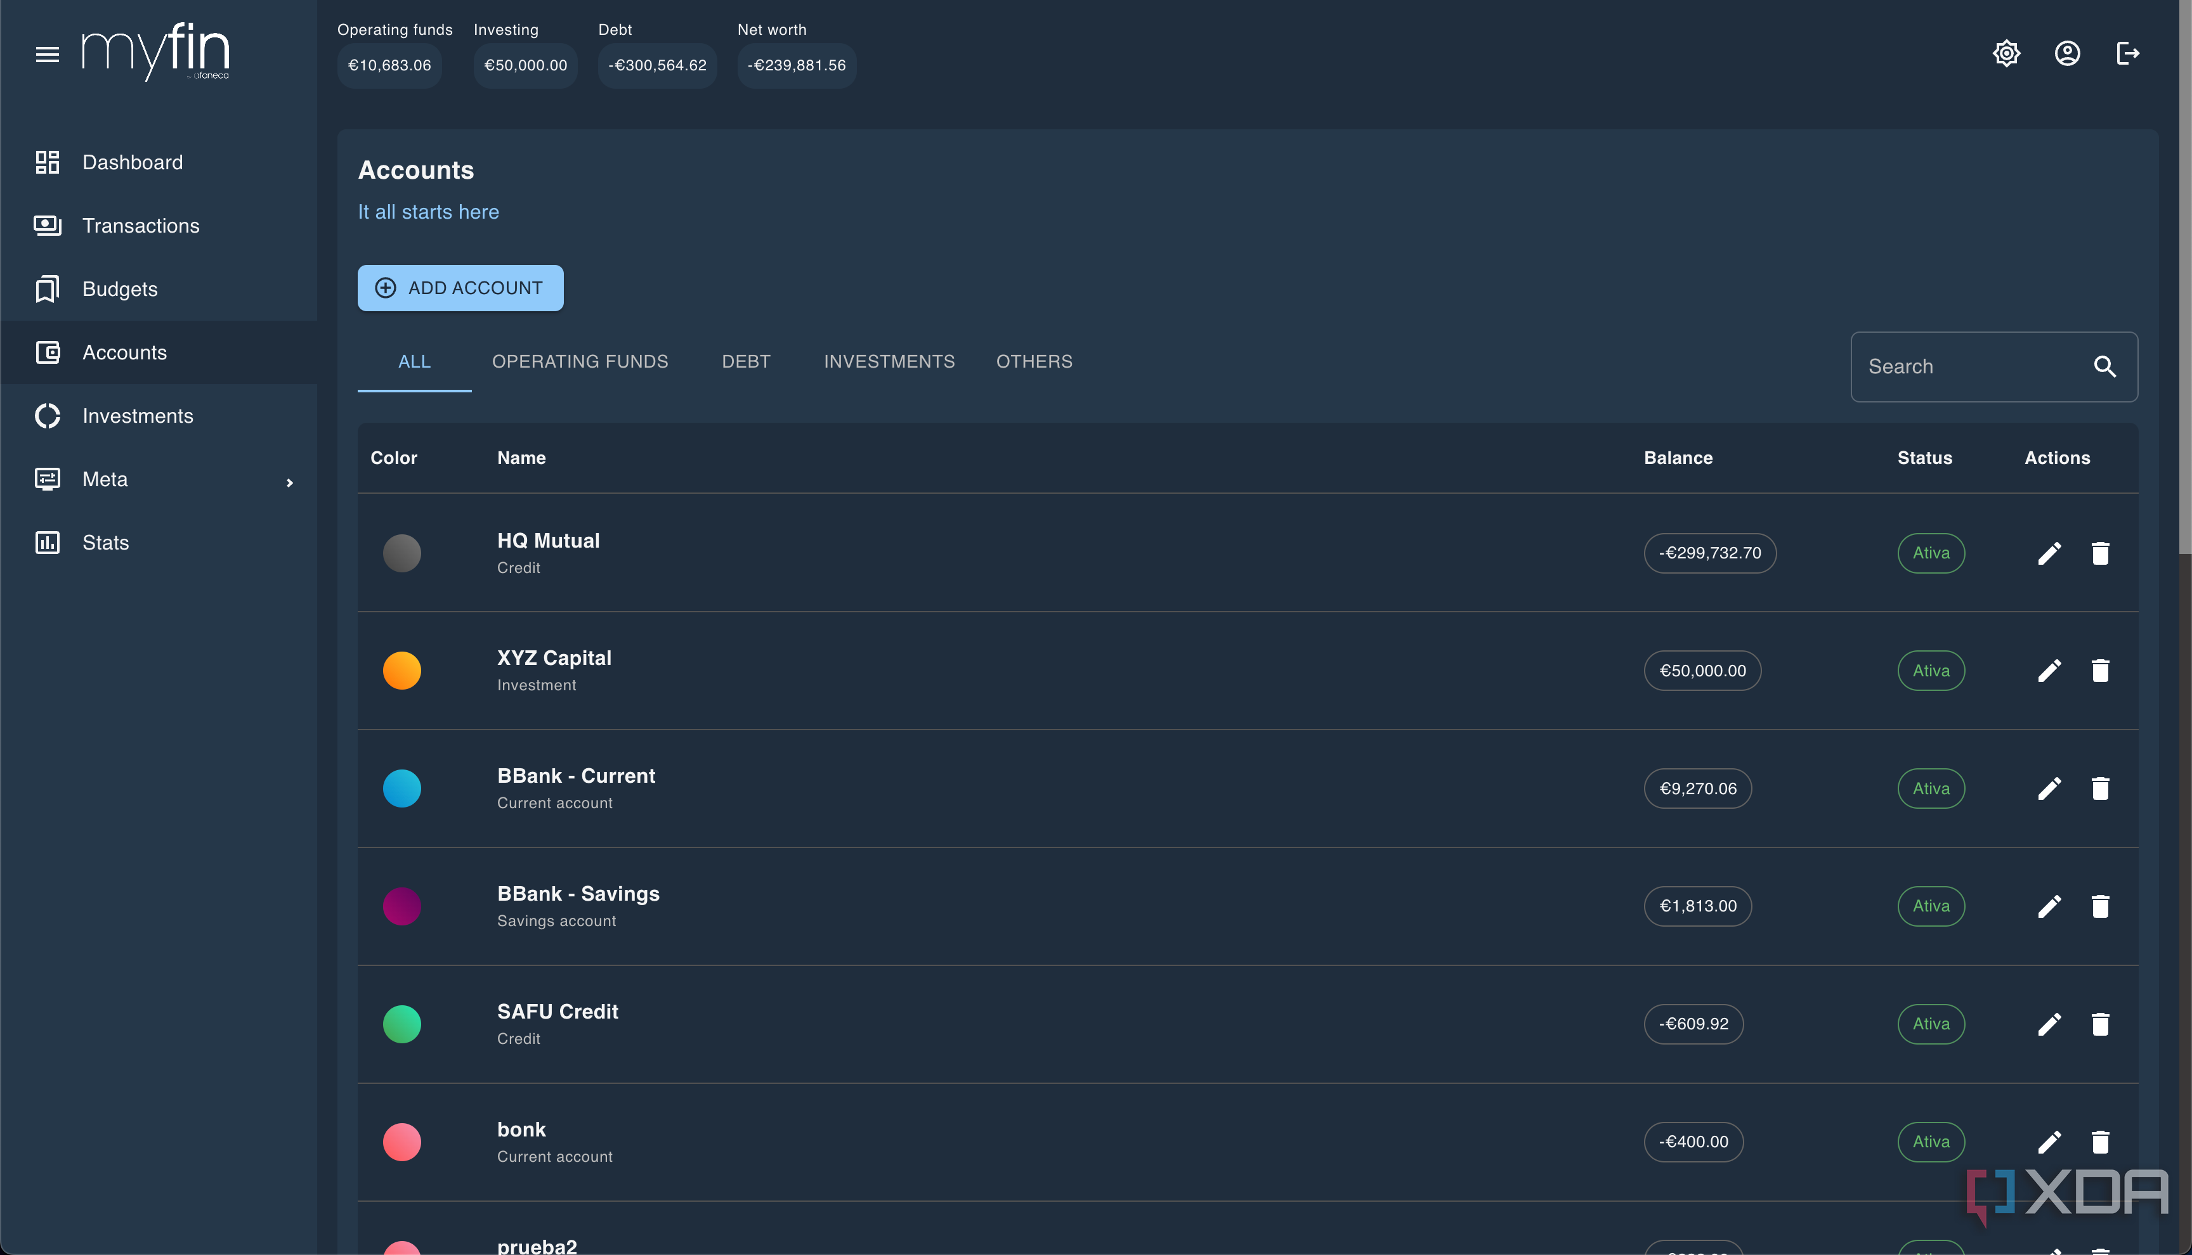Delete the HQ Mutual account
The image size is (2192, 1255).
tap(2100, 553)
